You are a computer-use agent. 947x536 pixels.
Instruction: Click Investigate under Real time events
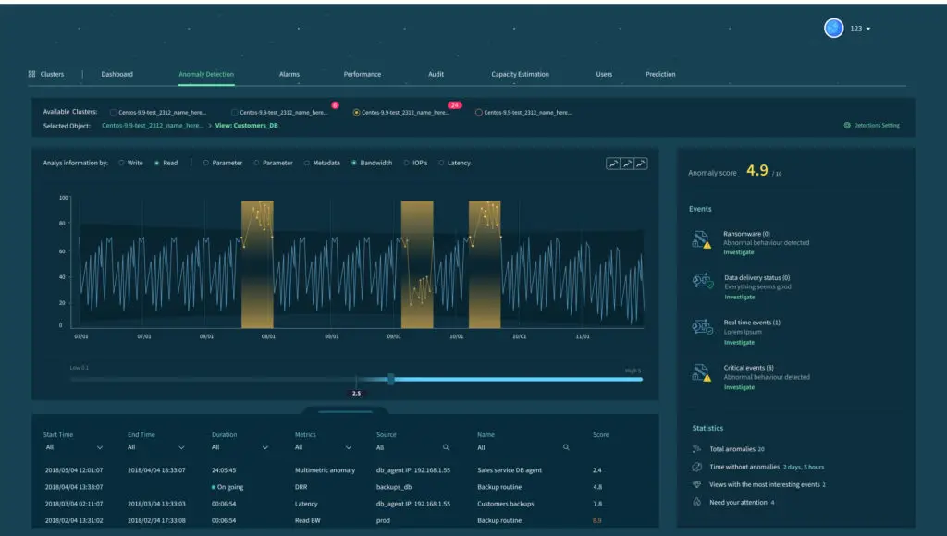point(739,342)
